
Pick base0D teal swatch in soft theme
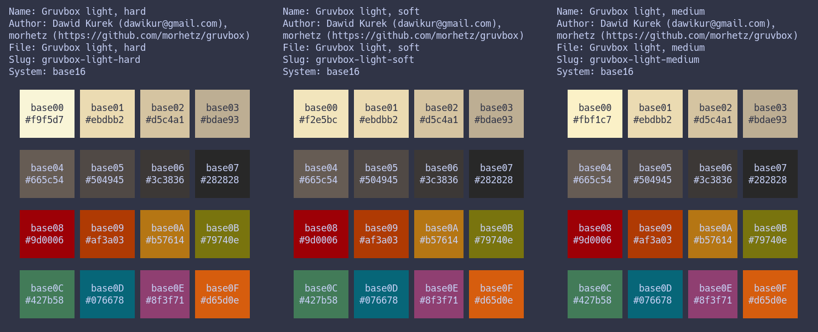[381, 294]
